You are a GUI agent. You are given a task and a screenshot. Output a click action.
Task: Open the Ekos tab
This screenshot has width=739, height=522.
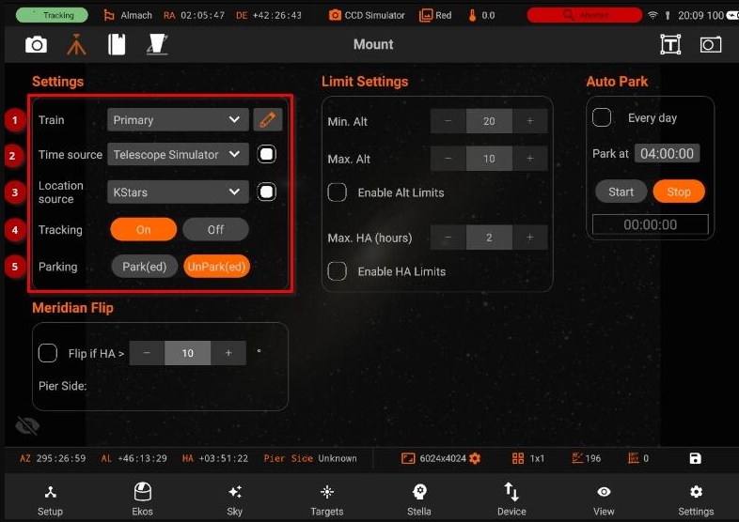(x=142, y=500)
